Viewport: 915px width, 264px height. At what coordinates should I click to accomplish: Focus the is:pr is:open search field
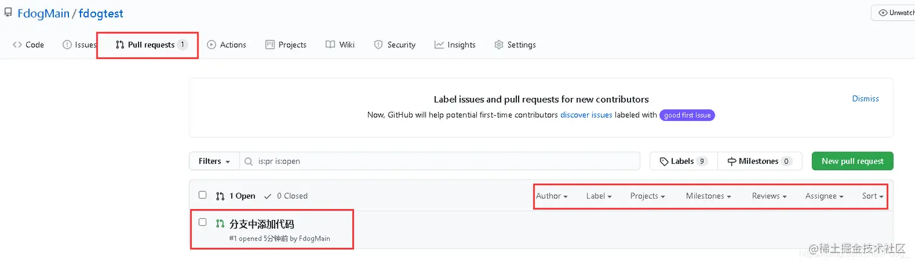(440, 161)
